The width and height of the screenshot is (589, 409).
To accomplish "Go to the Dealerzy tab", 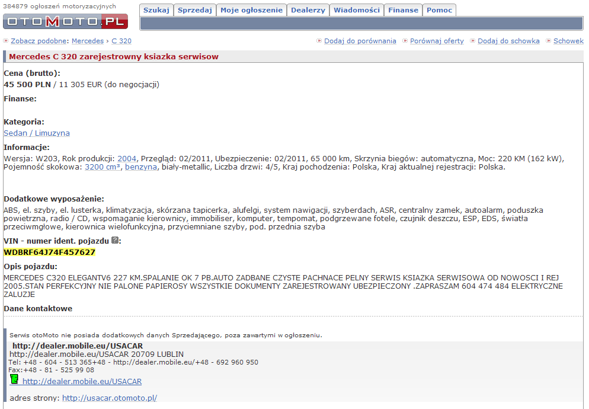I will pos(308,10).
